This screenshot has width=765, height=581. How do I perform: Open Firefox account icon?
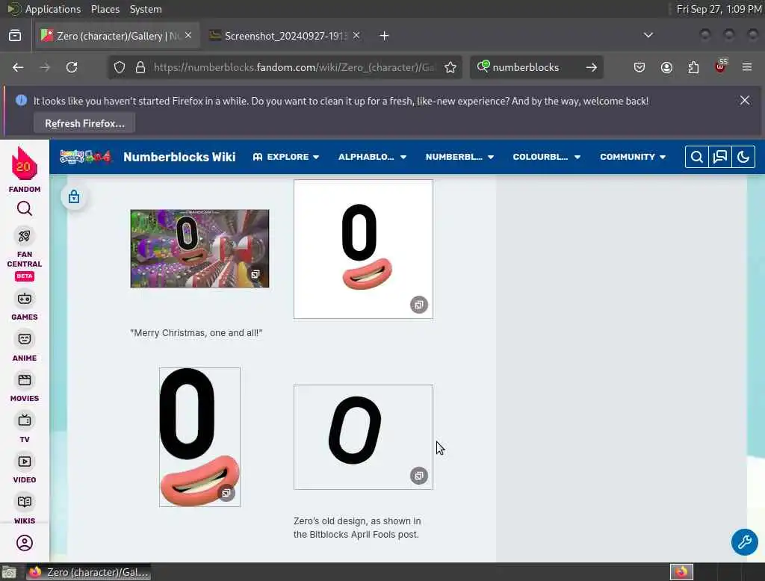click(666, 67)
